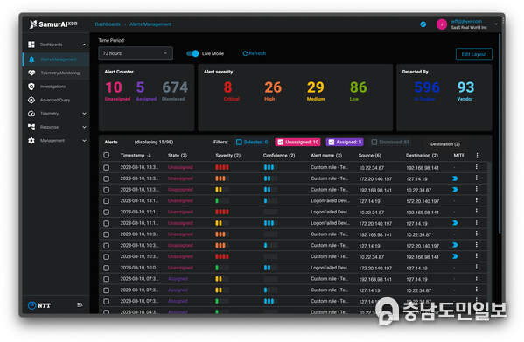Open Source (6) column filter
Screen dimensions: 524x342
coord(370,156)
